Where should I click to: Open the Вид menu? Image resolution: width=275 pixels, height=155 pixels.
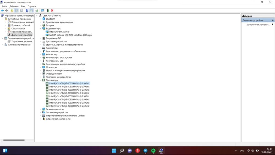point(23,6)
